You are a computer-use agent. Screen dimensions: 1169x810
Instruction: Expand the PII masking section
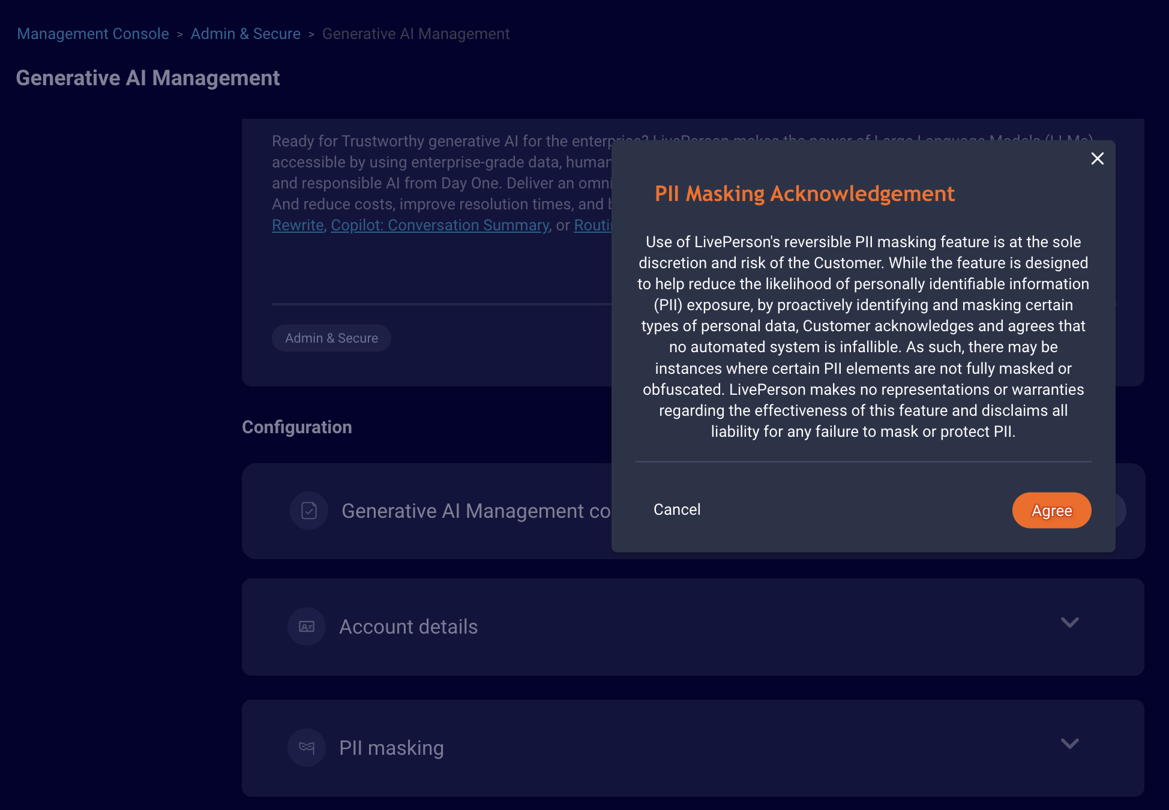pyautogui.click(x=1070, y=743)
